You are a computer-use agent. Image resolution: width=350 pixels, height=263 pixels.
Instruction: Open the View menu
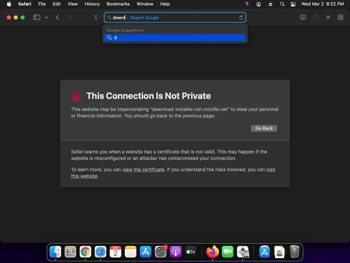coord(72,4)
